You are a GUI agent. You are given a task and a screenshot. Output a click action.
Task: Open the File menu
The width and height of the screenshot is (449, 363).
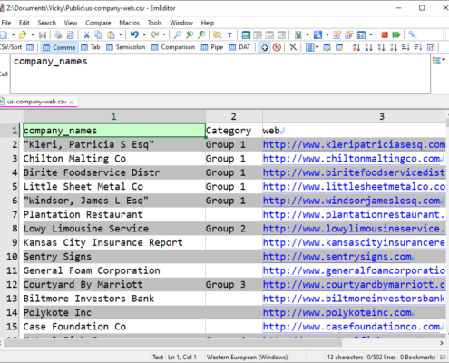click(6, 23)
